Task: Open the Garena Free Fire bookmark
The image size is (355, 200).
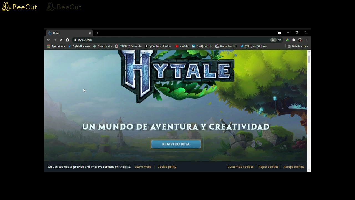Action: [226, 46]
